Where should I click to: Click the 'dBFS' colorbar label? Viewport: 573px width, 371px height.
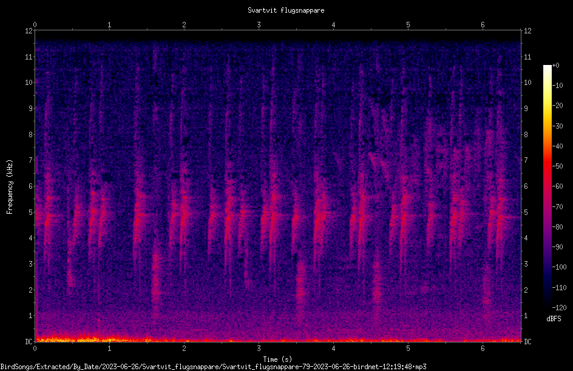coord(554,319)
